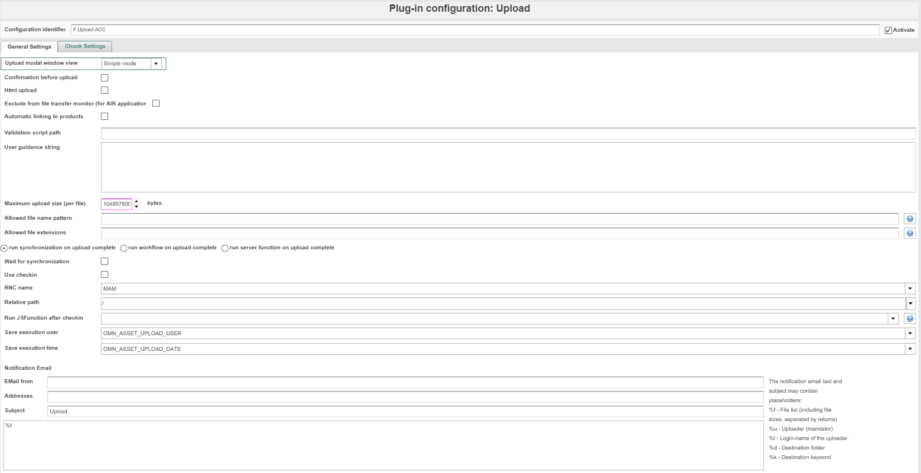This screenshot has height=473, width=921.
Task: Expand the RNC name dropdown
Action: point(910,289)
